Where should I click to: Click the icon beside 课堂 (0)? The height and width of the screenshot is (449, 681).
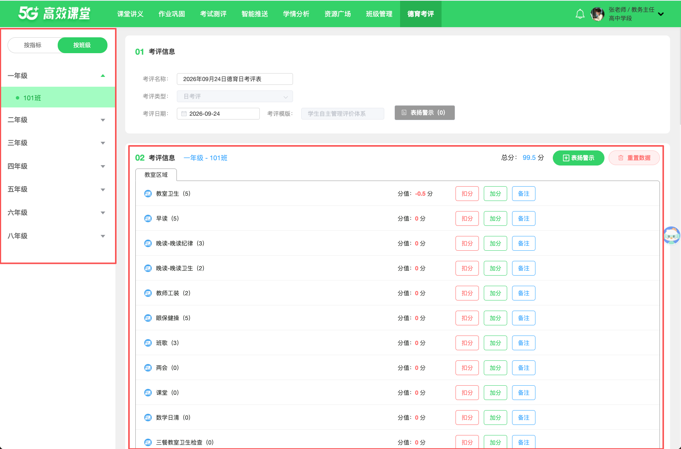[148, 393]
